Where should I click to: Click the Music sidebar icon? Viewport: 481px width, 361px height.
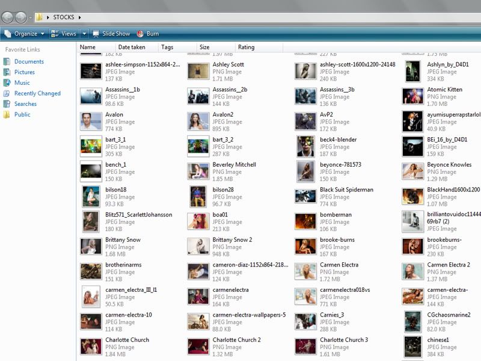[7, 83]
